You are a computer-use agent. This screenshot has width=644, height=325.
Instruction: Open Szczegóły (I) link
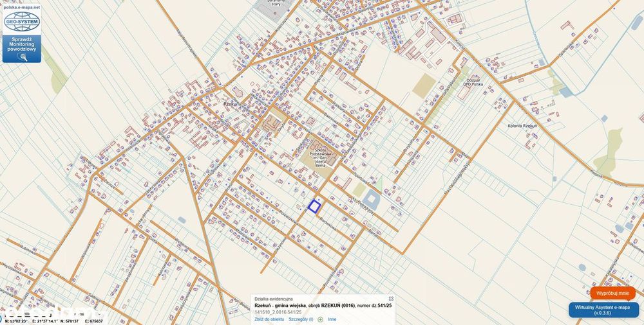pyautogui.click(x=301, y=319)
